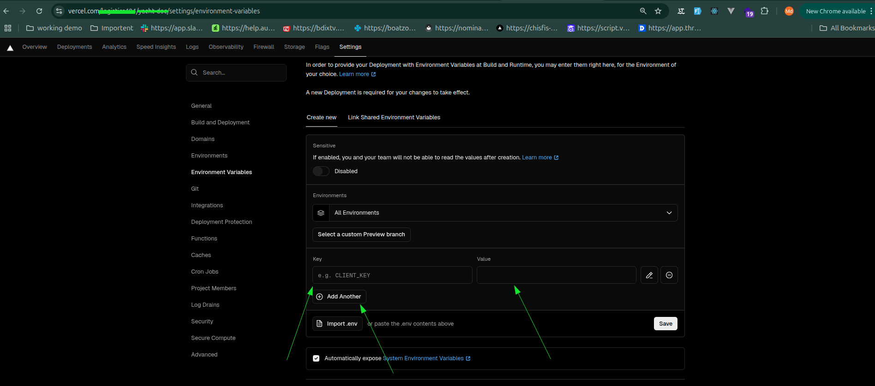Click Add Another button
The height and width of the screenshot is (386, 875).
(340, 297)
